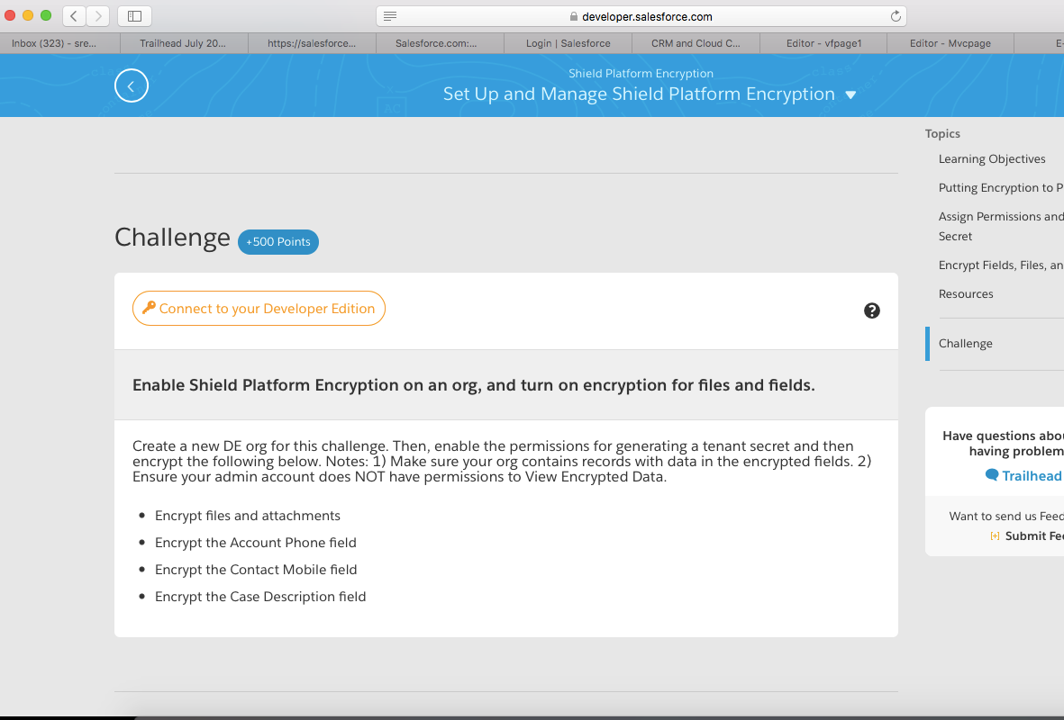Click the Shield Platform Encryption module link
This screenshot has height=720, width=1064.
pos(641,73)
